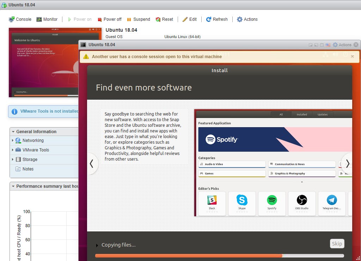361x261 pixels.
Task: Click the installation progress bar
Action: coord(219,256)
